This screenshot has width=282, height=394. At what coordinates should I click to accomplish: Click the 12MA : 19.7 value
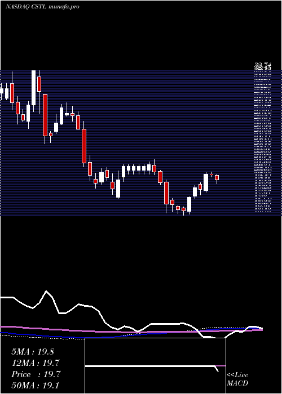point(36,363)
